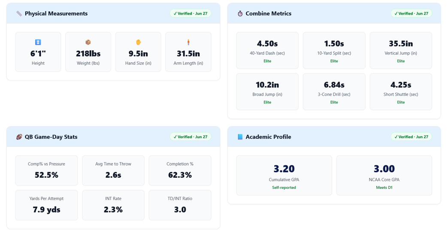This screenshot has width=448, height=234.
Task: Click the book icon beside Academic Profile
Action: click(240, 137)
